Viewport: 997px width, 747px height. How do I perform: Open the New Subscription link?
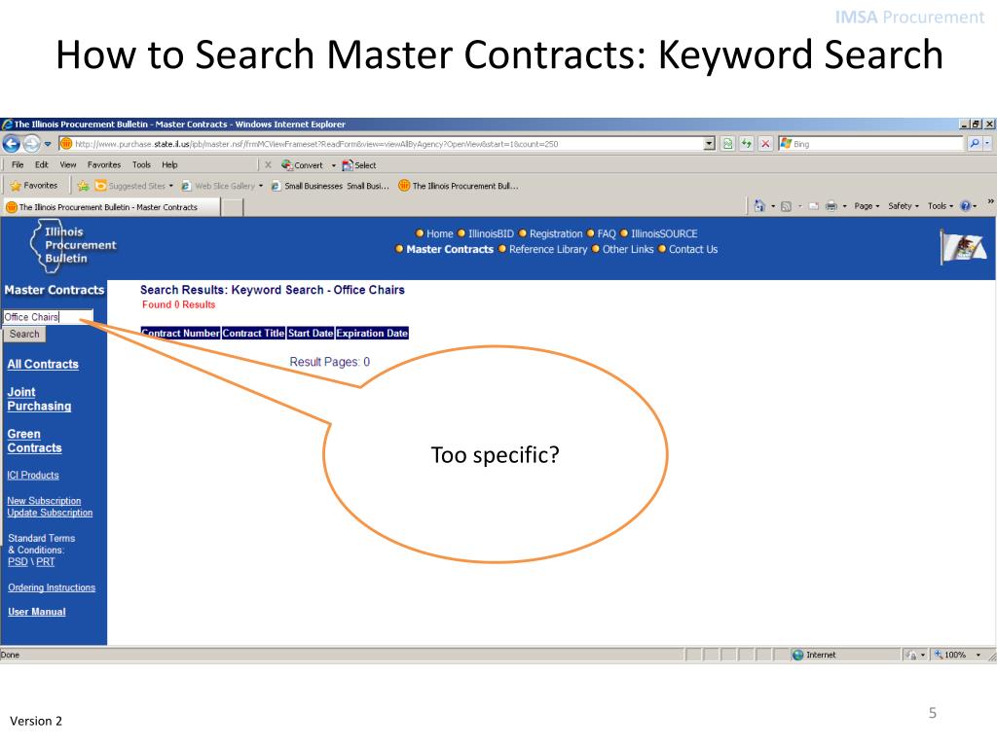(44, 501)
